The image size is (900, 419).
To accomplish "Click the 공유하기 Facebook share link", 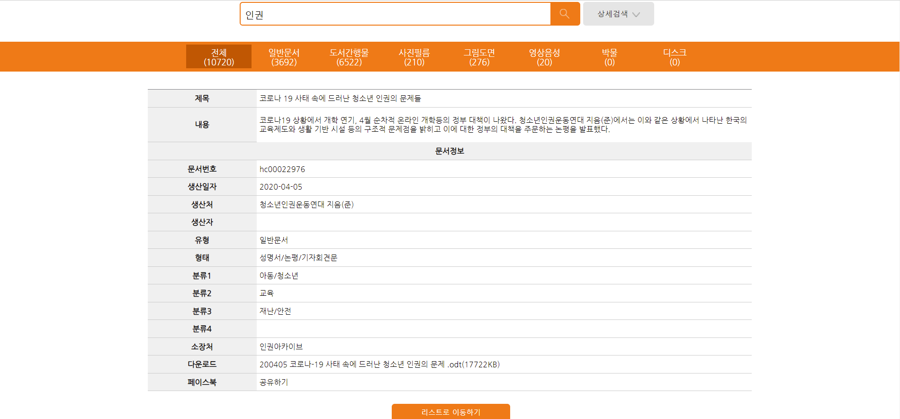I will [x=274, y=383].
